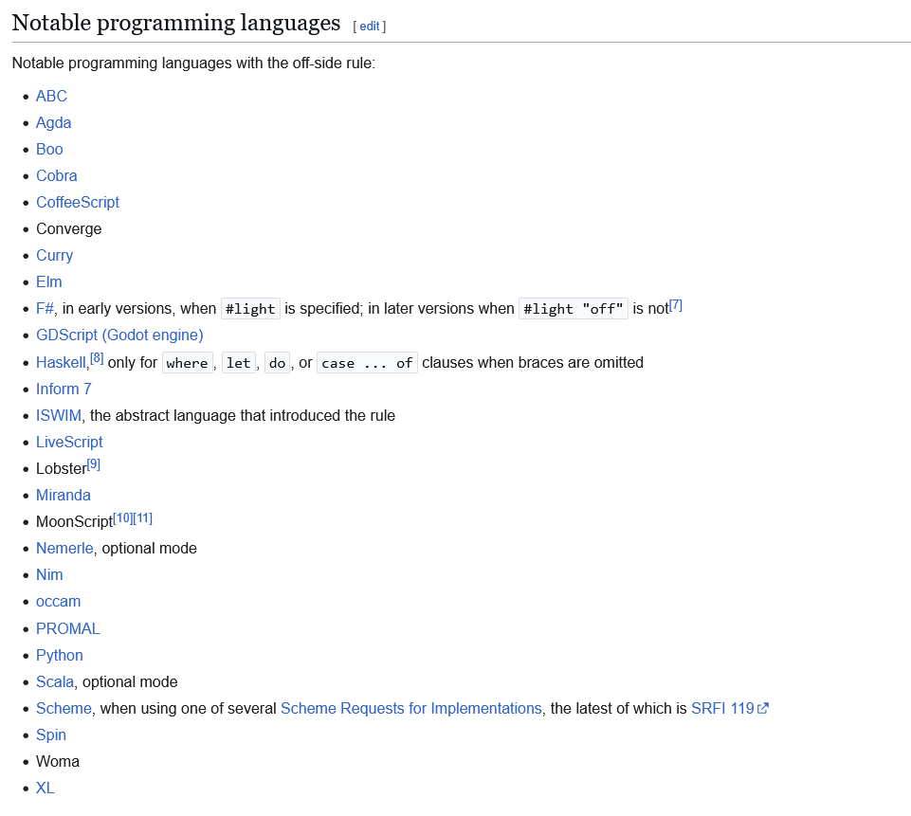Image resolution: width=911 pixels, height=816 pixels.
Task: Follow the Haskell link
Action: pyautogui.click(x=61, y=362)
